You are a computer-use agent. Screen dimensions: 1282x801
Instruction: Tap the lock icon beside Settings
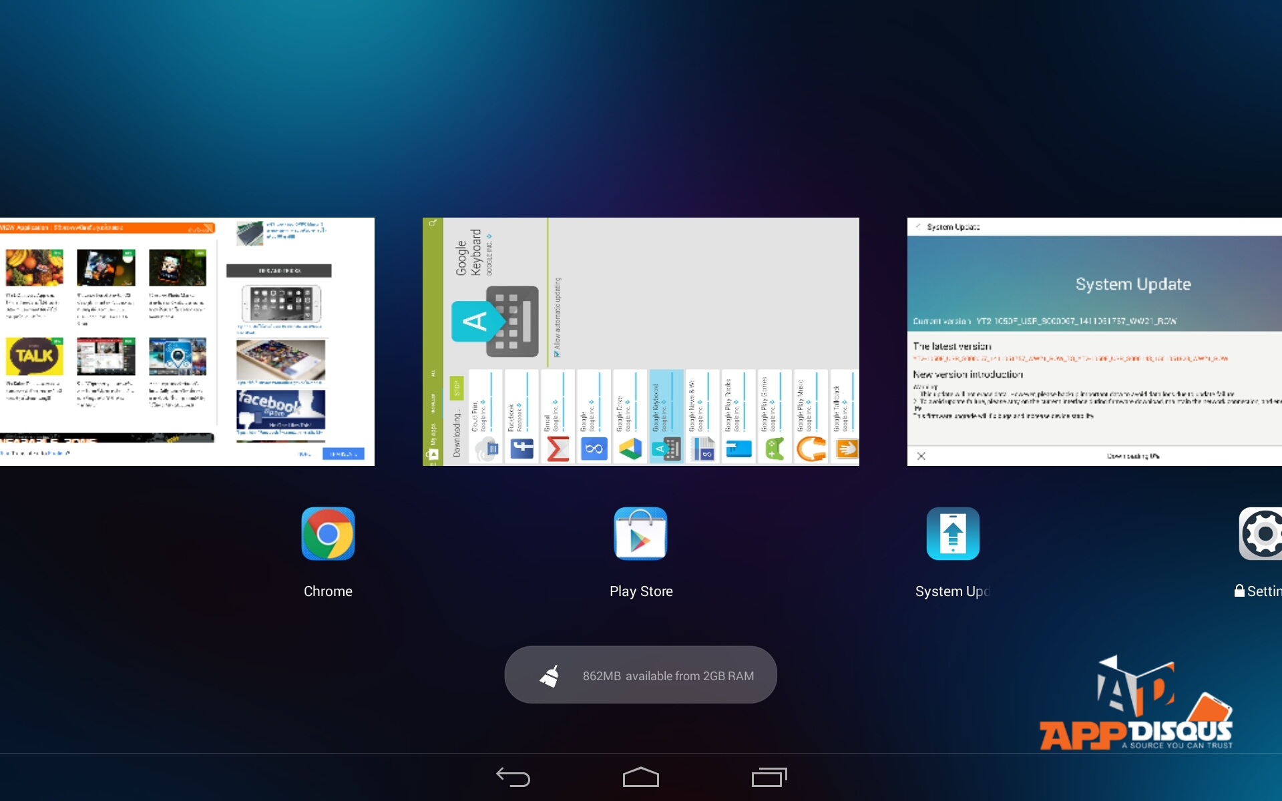pyautogui.click(x=1239, y=591)
